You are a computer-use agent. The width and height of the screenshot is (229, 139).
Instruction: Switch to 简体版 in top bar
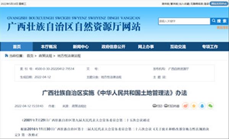click(166, 4)
